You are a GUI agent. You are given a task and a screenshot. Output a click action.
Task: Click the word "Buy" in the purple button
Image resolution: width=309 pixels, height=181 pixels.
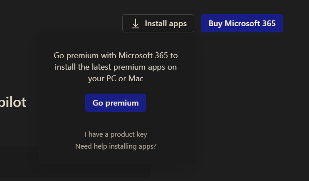(x=215, y=24)
